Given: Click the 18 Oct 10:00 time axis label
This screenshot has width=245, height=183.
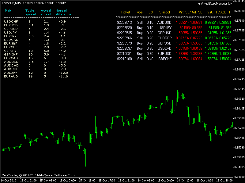Looking at the screenshot, I should pos(185,181).
